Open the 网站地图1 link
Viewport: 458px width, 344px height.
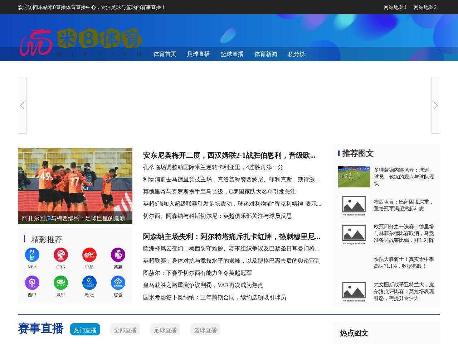(395, 7)
